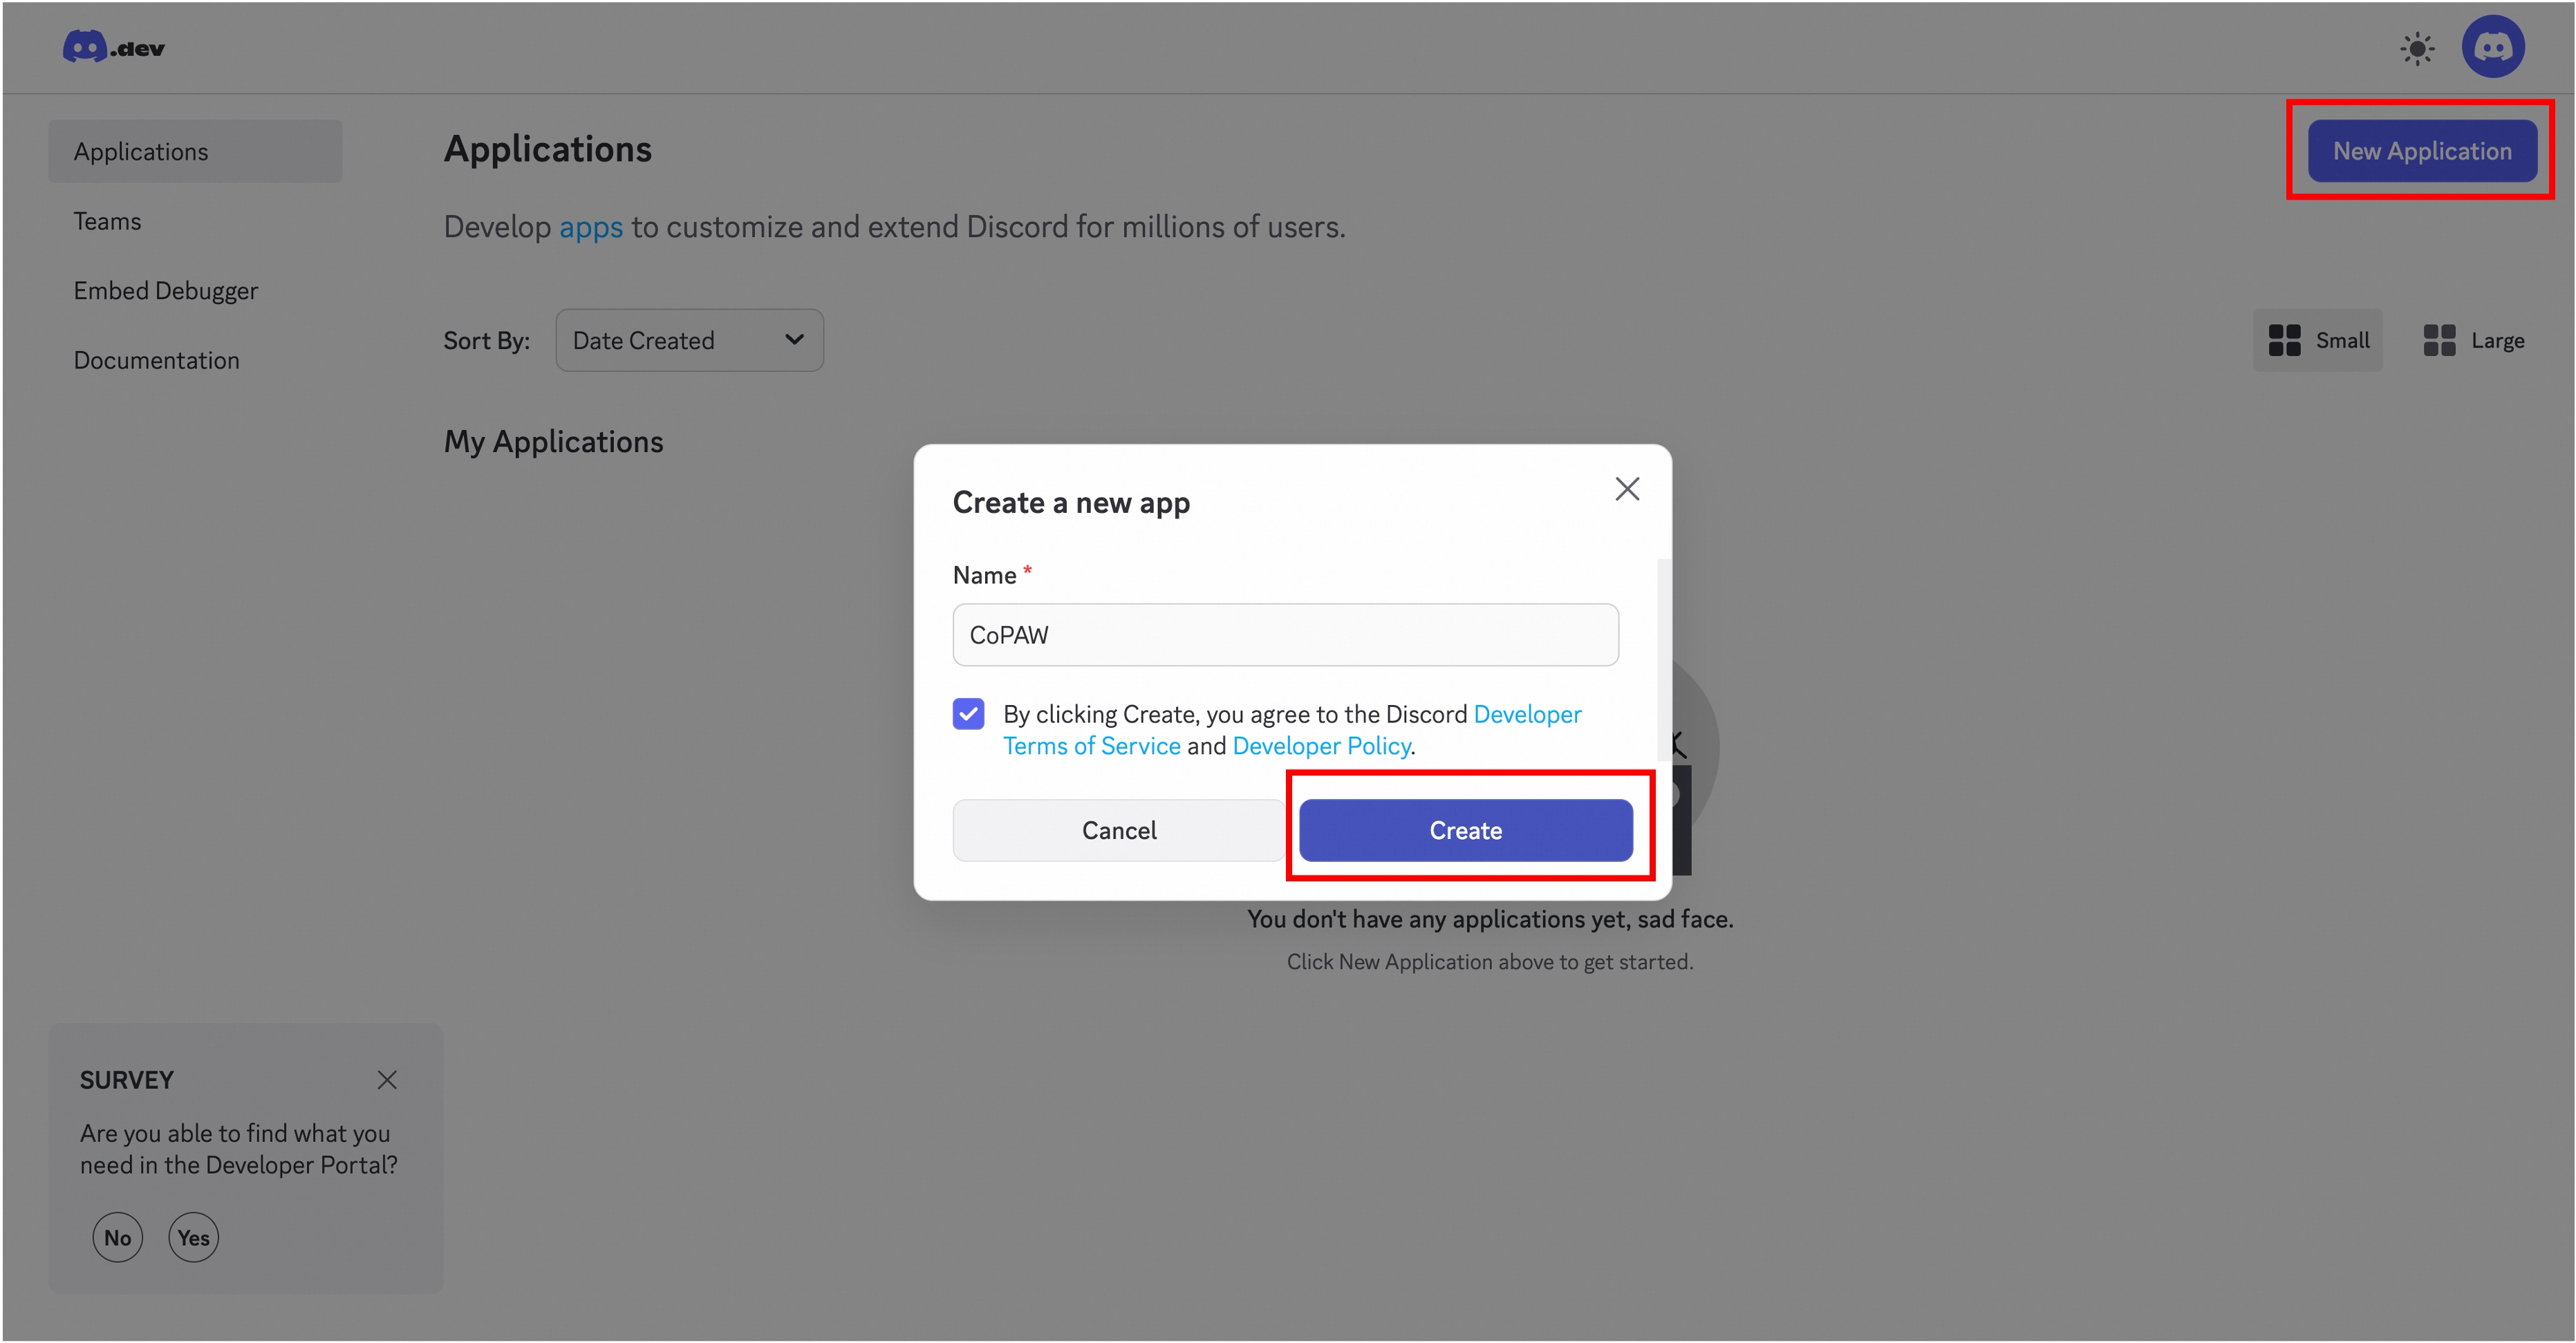Go to the Teams section
The image size is (2576, 1343).
pos(107,221)
